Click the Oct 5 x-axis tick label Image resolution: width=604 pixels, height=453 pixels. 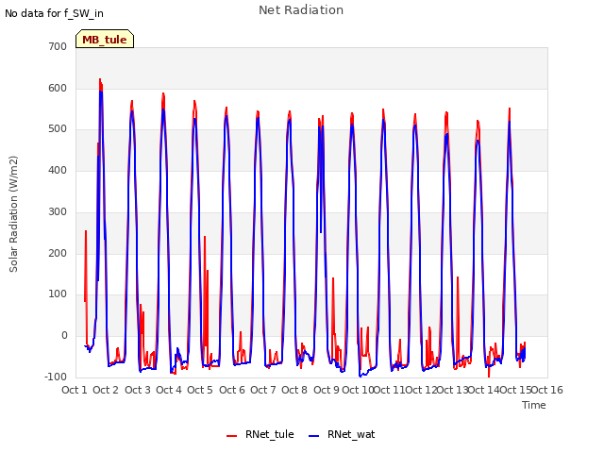tap(200, 390)
